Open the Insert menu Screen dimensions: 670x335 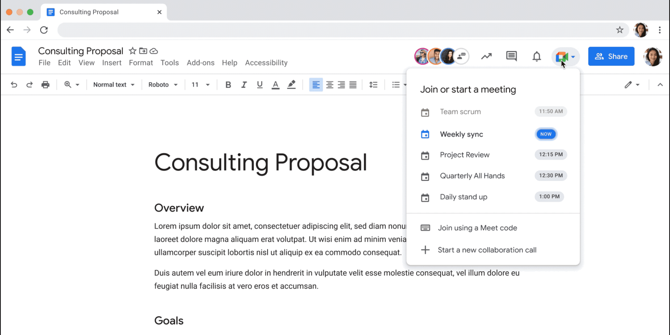pyautogui.click(x=112, y=63)
